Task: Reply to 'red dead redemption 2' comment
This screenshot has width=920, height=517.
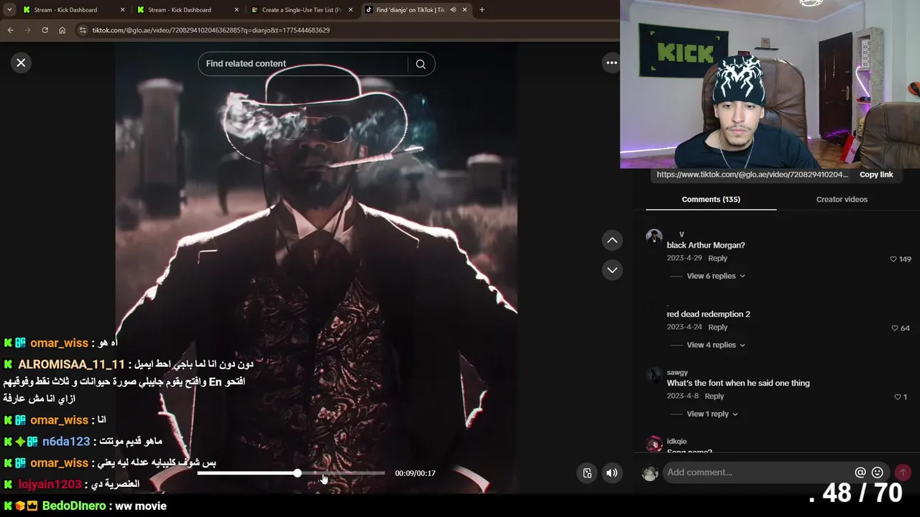Action: 717,327
